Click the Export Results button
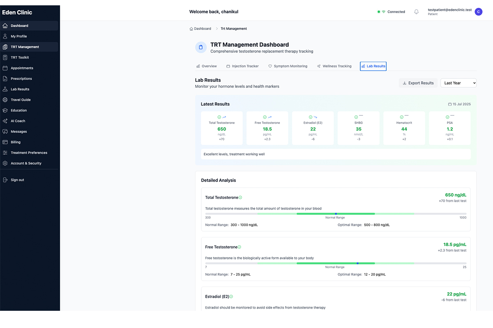This screenshot has width=493, height=328. click(x=418, y=83)
